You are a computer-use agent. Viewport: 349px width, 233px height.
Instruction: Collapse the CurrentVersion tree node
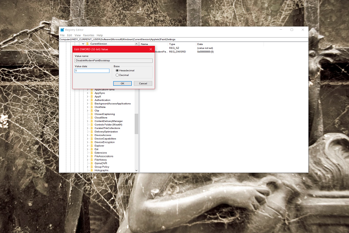pos(83,44)
